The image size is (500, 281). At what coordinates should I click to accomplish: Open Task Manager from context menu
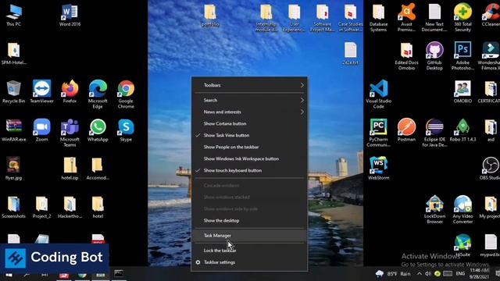coord(250,236)
